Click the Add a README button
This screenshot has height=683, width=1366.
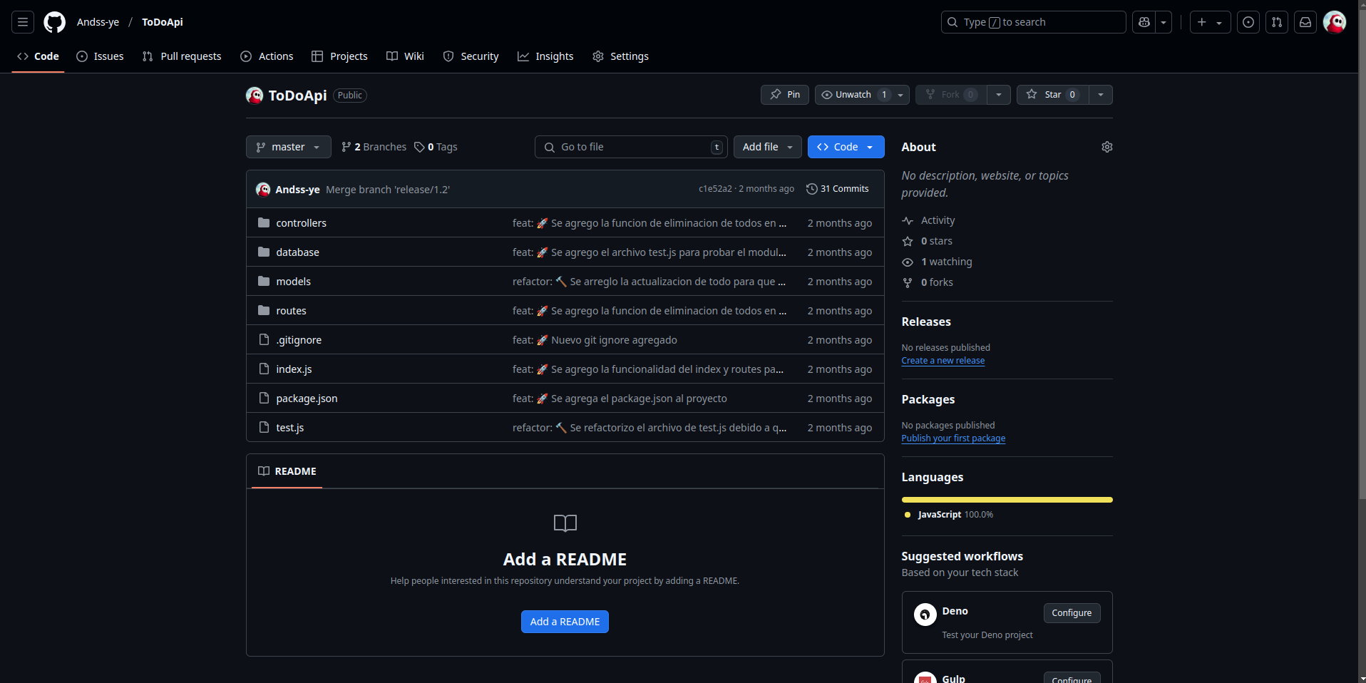tap(565, 622)
